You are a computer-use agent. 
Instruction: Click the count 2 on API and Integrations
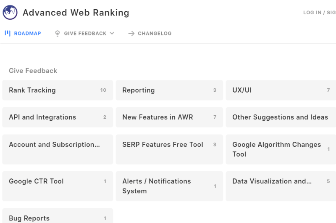coord(105,117)
